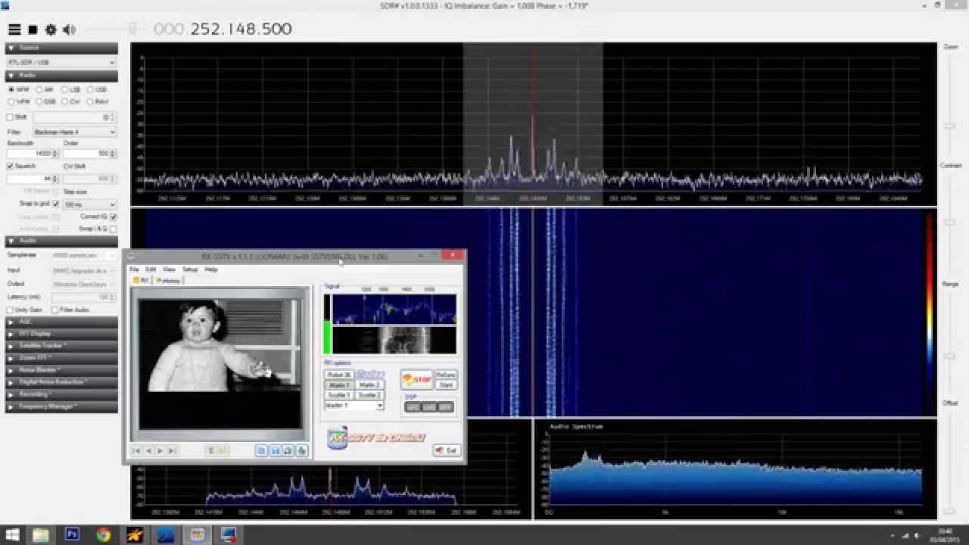Open Photoshop from the Windows taskbar

click(73, 535)
